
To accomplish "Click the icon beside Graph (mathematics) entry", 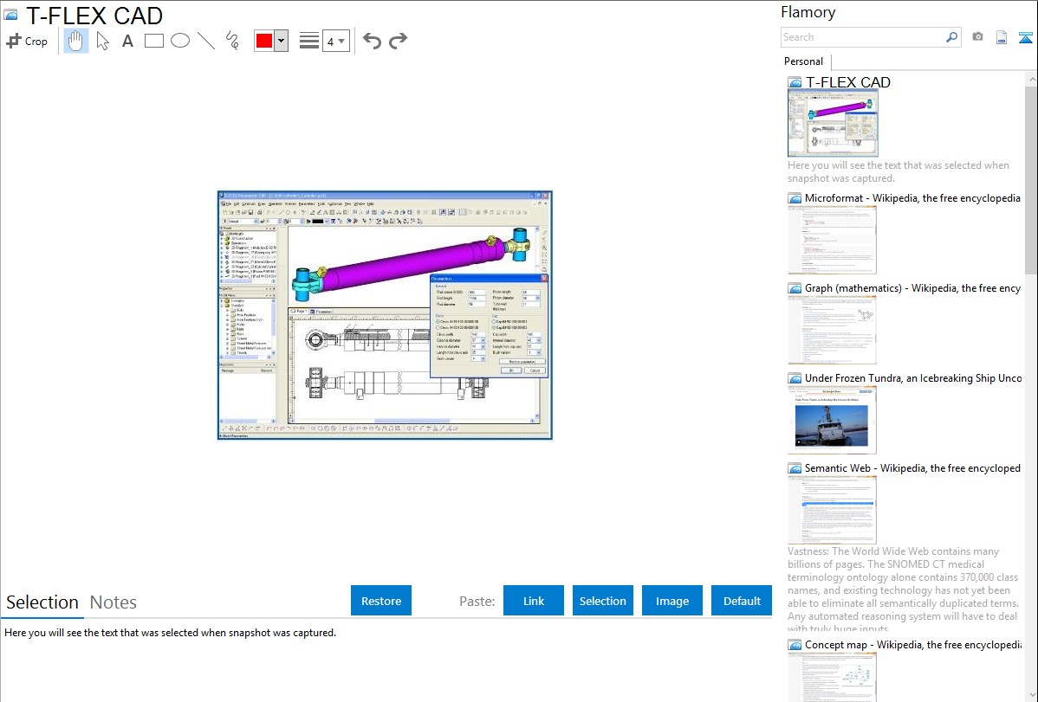I will 795,288.
